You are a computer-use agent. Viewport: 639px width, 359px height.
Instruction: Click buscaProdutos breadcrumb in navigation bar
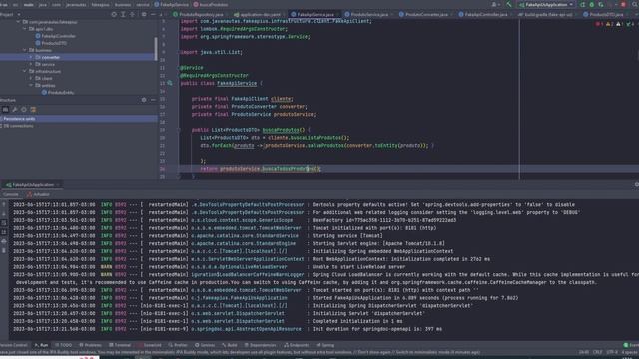click(x=211, y=4)
